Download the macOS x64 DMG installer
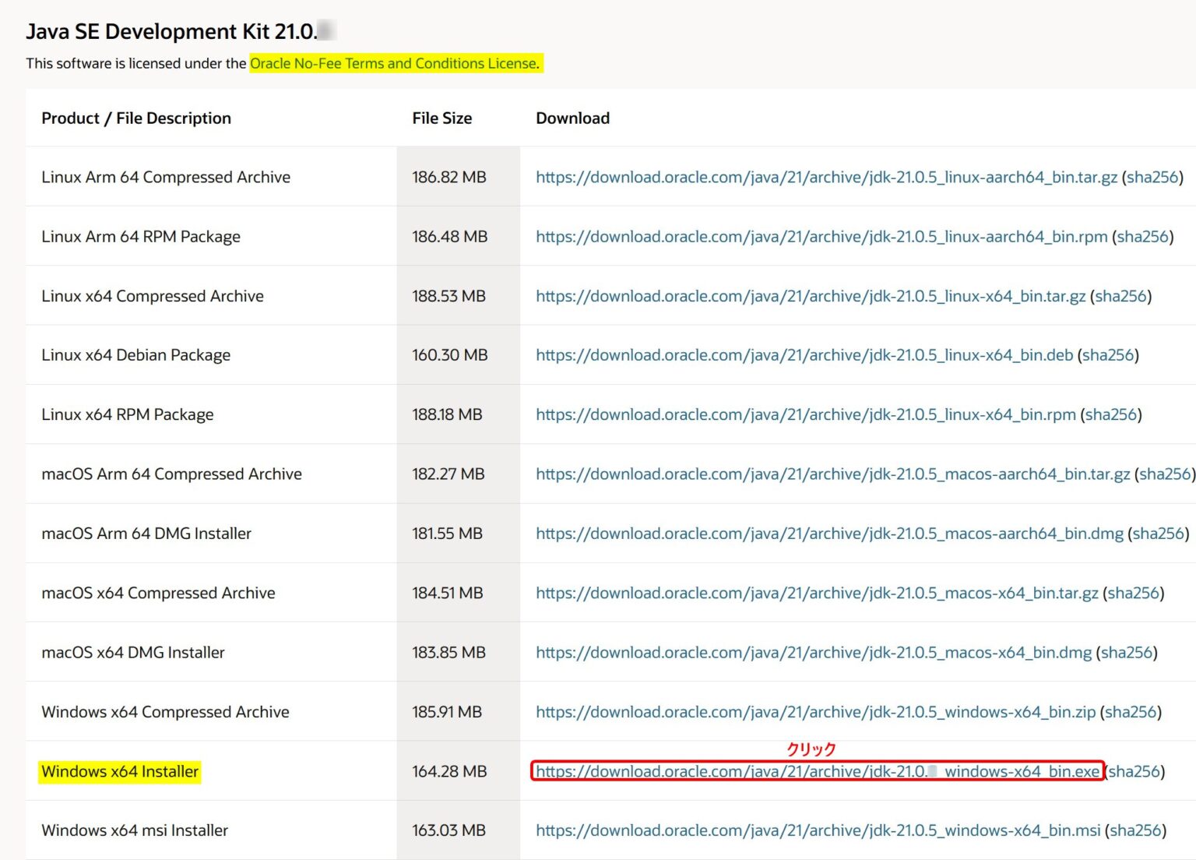 (x=813, y=652)
